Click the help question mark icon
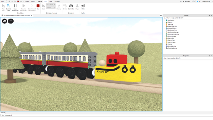Image resolution: width=213 pixels, height=120 pixels. point(195,1)
